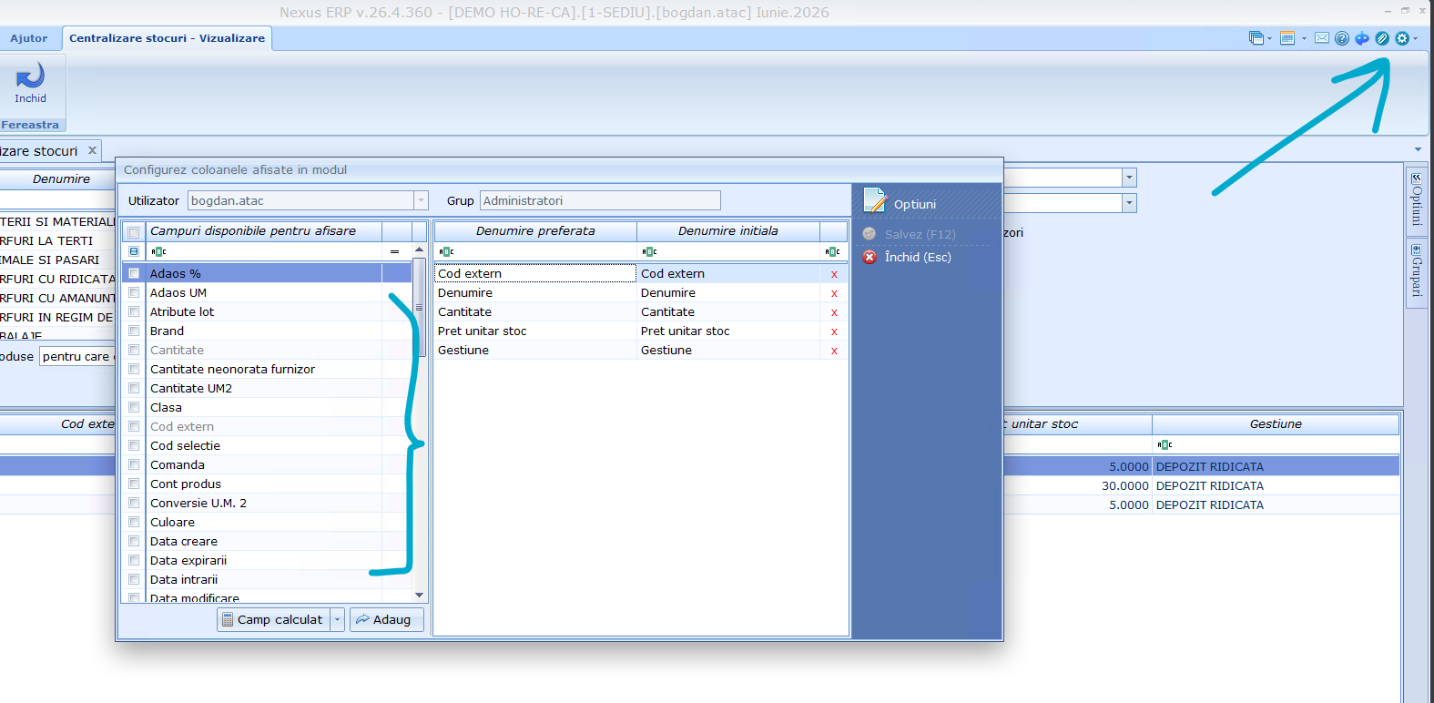
Task: Open the mail envelope icon
Action: click(x=1322, y=38)
